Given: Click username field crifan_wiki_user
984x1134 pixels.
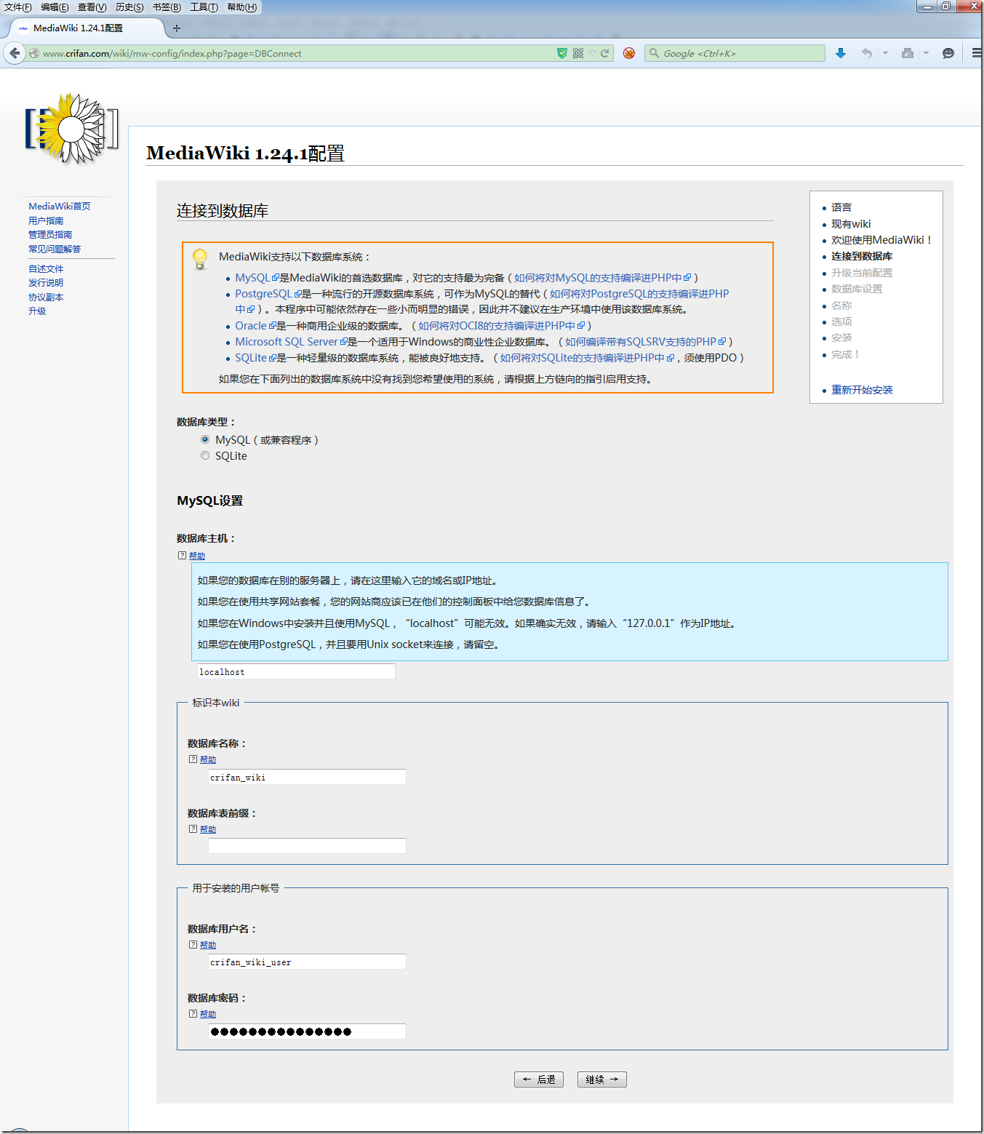Looking at the screenshot, I should 307,962.
